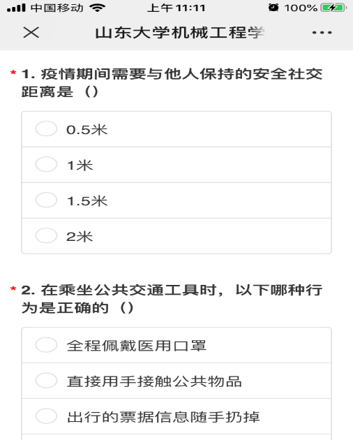Tap the 1.5米 option label text

pyautogui.click(x=87, y=201)
